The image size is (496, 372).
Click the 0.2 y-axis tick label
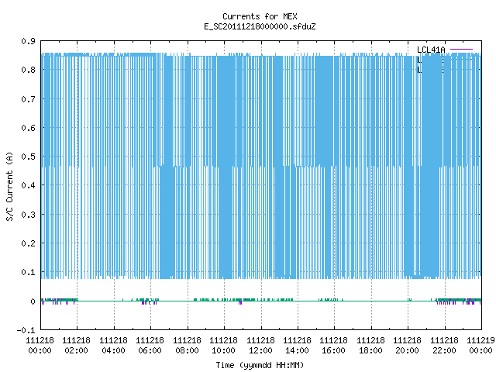28,243
